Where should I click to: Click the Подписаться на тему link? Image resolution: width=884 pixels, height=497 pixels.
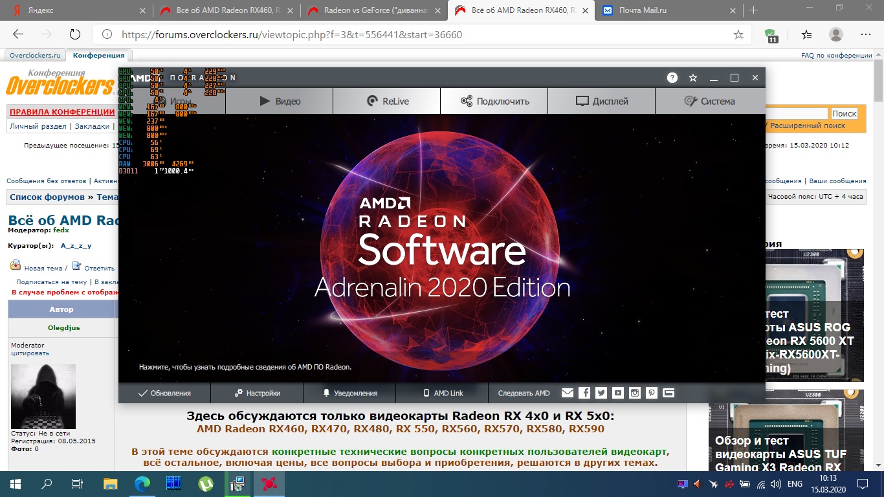click(x=51, y=282)
